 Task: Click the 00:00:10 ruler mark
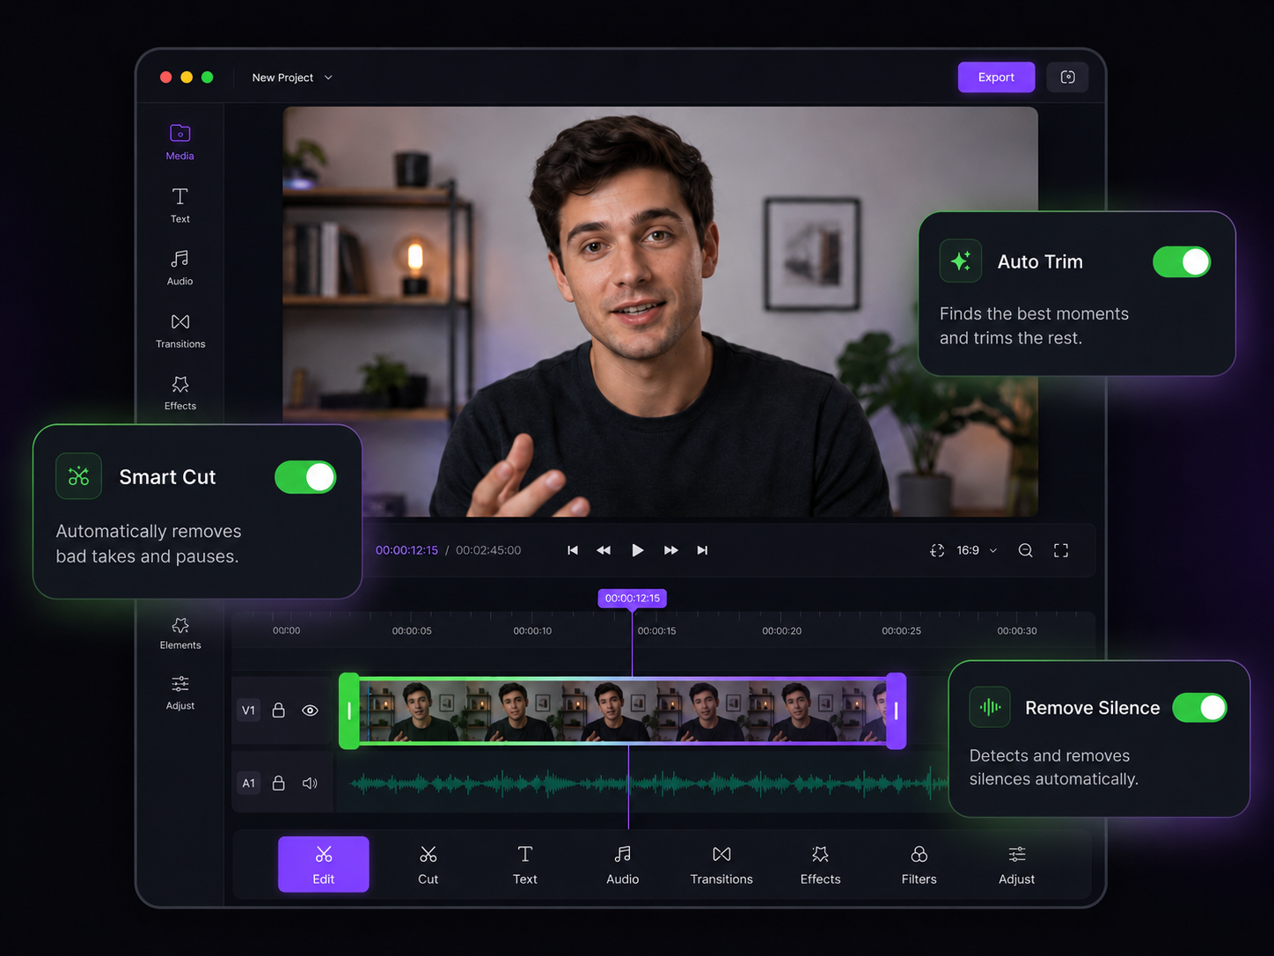(x=532, y=631)
